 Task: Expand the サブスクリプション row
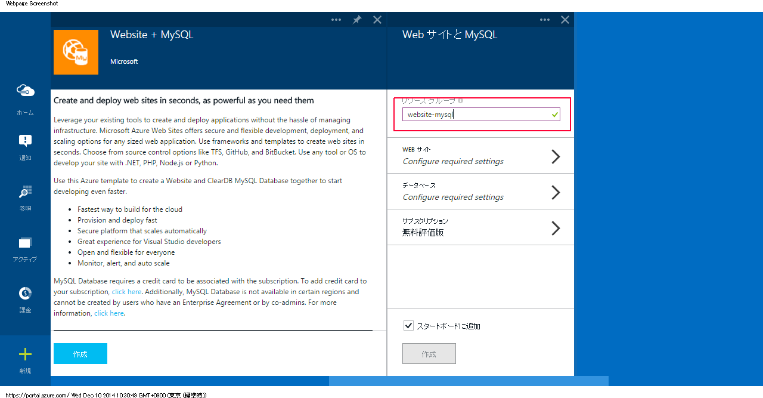(x=480, y=227)
